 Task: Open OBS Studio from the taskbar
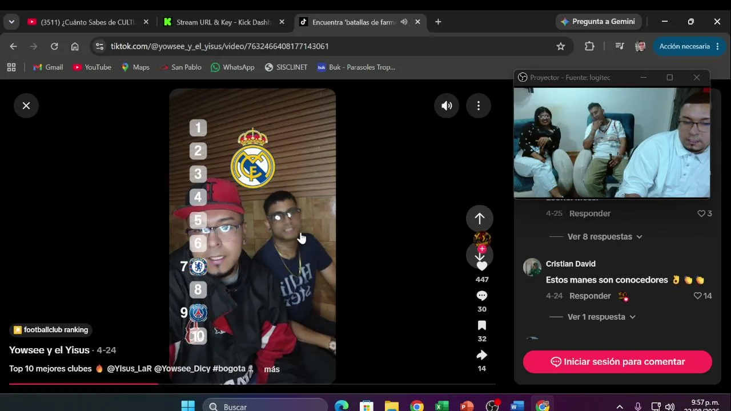(x=492, y=406)
